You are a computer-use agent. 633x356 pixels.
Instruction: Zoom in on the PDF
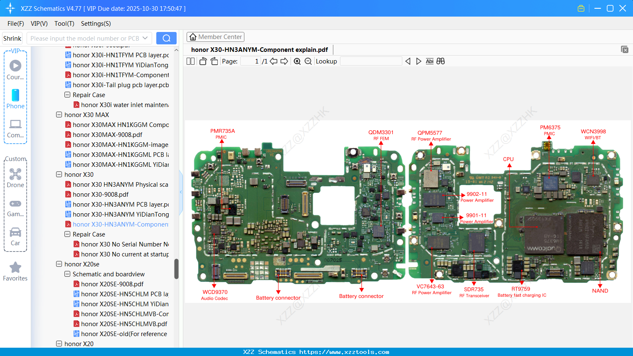click(x=297, y=61)
